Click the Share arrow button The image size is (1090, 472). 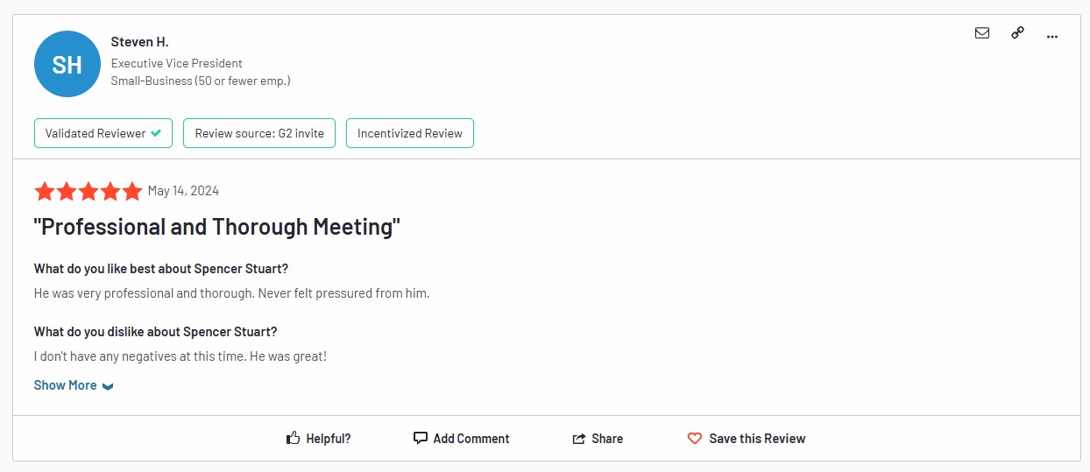tap(598, 439)
